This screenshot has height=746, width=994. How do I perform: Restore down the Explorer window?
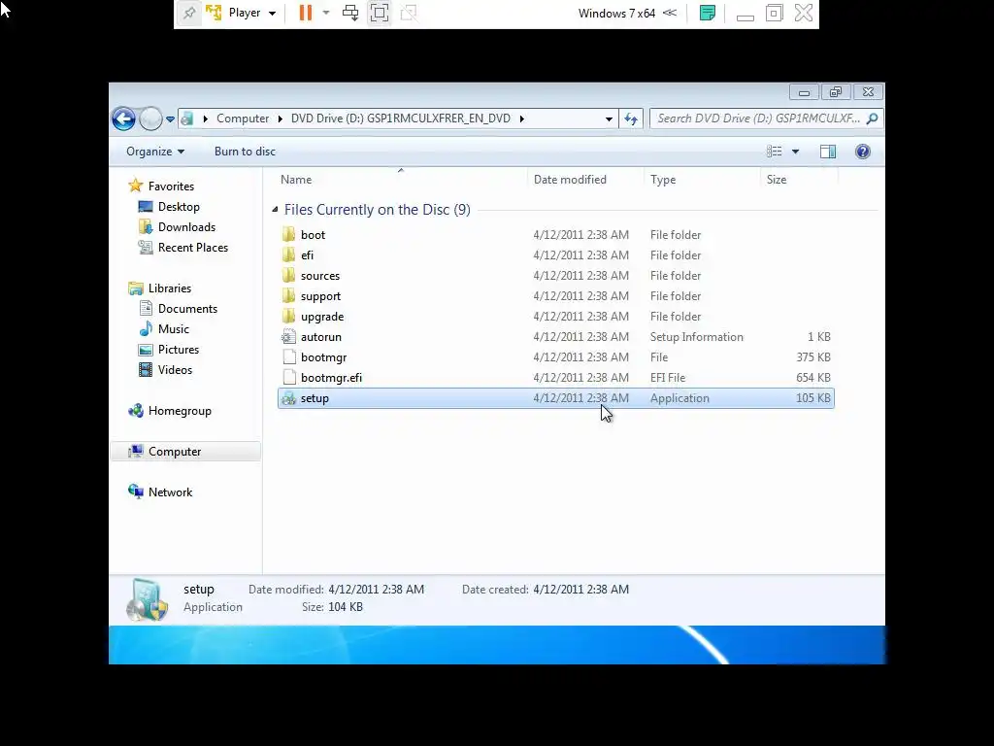click(836, 92)
